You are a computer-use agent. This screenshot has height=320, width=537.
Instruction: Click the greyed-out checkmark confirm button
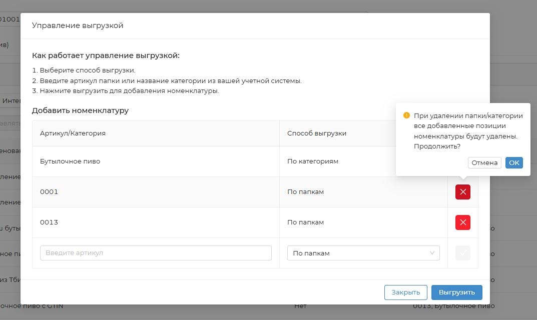[x=462, y=253]
